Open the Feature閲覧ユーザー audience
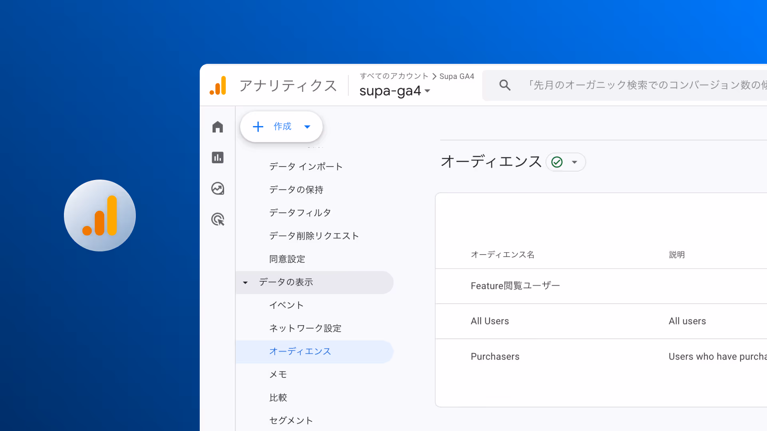Image resolution: width=767 pixels, height=431 pixels. coord(515,286)
